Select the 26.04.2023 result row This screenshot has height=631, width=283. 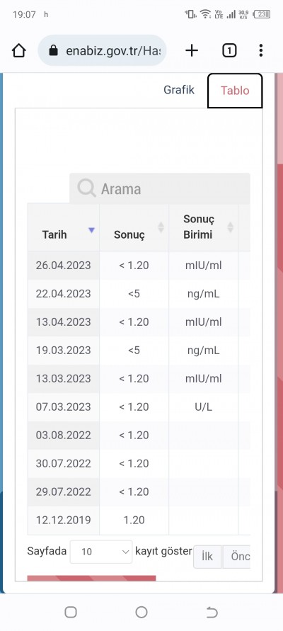tap(139, 266)
